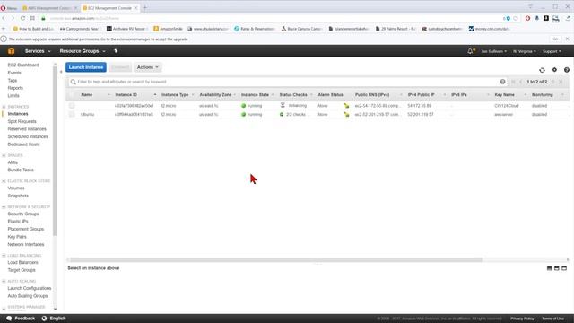The height and width of the screenshot is (323, 574).
Task: Open AmazonSmile bookmark
Action: [x=168, y=29]
